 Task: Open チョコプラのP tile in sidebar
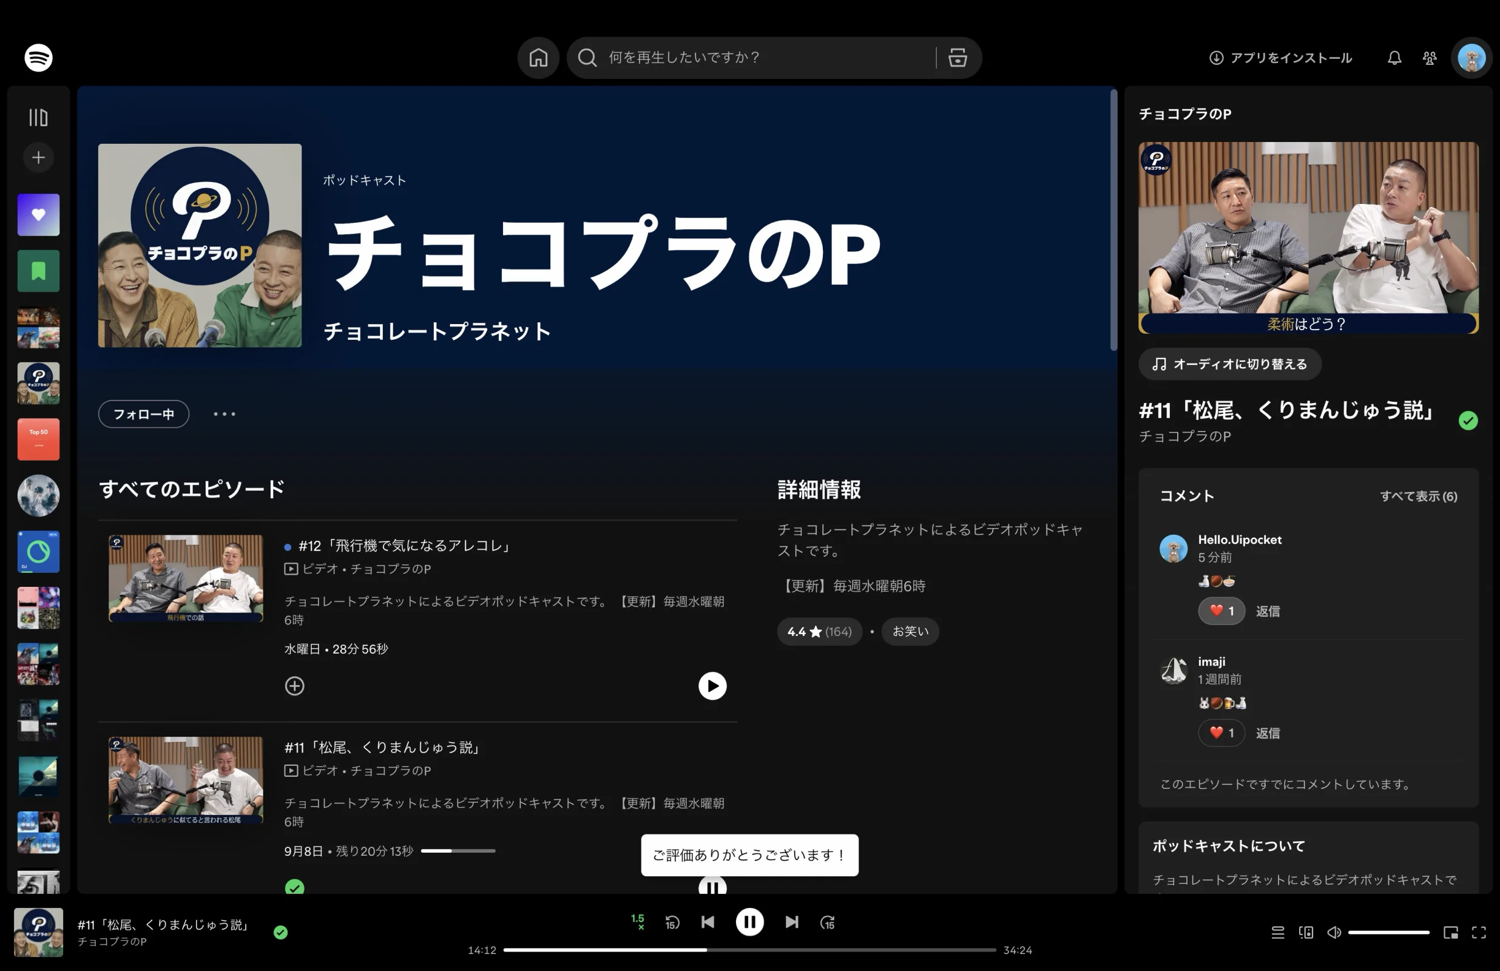coord(38,384)
